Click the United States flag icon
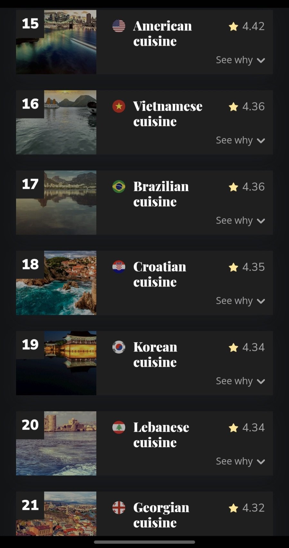 pyautogui.click(x=119, y=26)
